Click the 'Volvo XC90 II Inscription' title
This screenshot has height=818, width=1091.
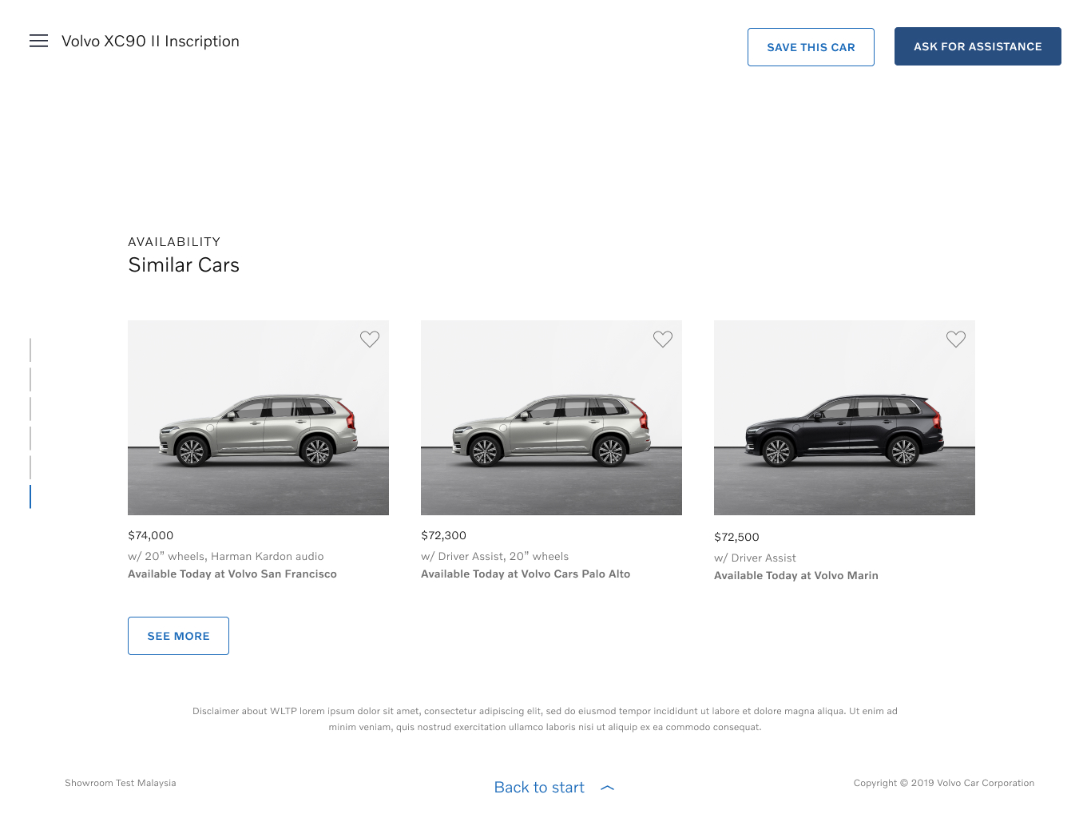pyautogui.click(x=150, y=42)
